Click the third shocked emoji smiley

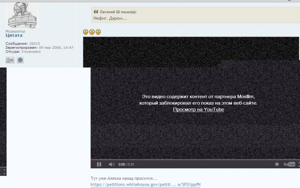pos(98,32)
